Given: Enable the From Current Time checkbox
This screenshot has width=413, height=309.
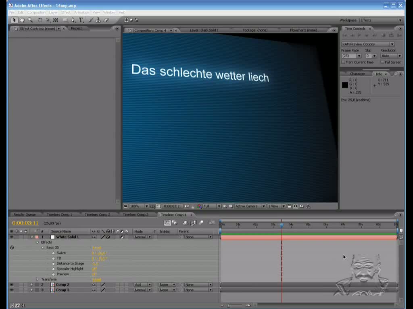Looking at the screenshot, I should pos(343,62).
